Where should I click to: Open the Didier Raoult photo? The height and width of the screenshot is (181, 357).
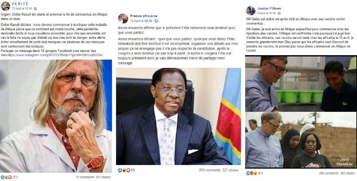(56, 116)
